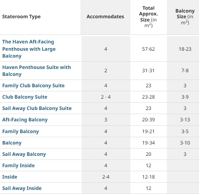Click the 20-39 total size cell
Screen dimensions: 199x194
point(148,120)
